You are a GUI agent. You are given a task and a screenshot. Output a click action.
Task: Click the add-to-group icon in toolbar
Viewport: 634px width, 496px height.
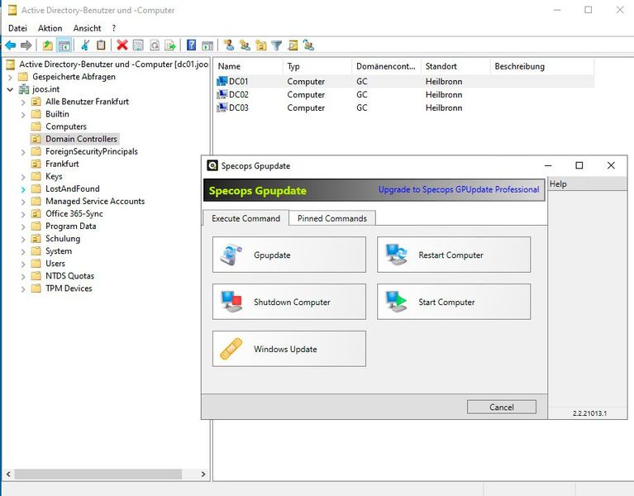309,45
